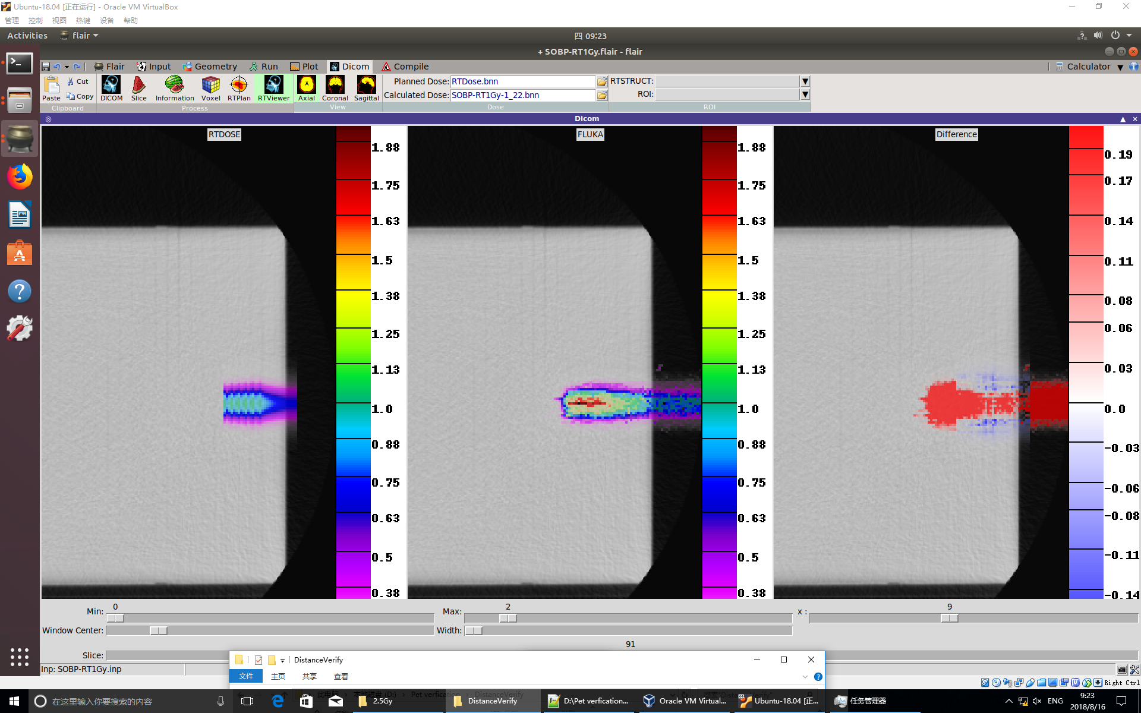Show applications grid

point(20,657)
